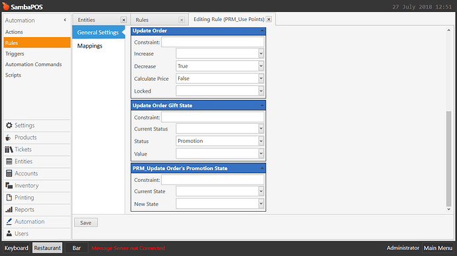Click the Administrator user label
Screen dimensions: 457x256
pos(403,248)
